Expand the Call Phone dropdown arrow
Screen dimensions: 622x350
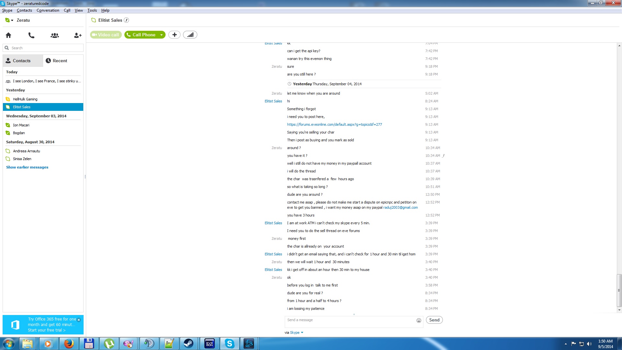coord(161,35)
